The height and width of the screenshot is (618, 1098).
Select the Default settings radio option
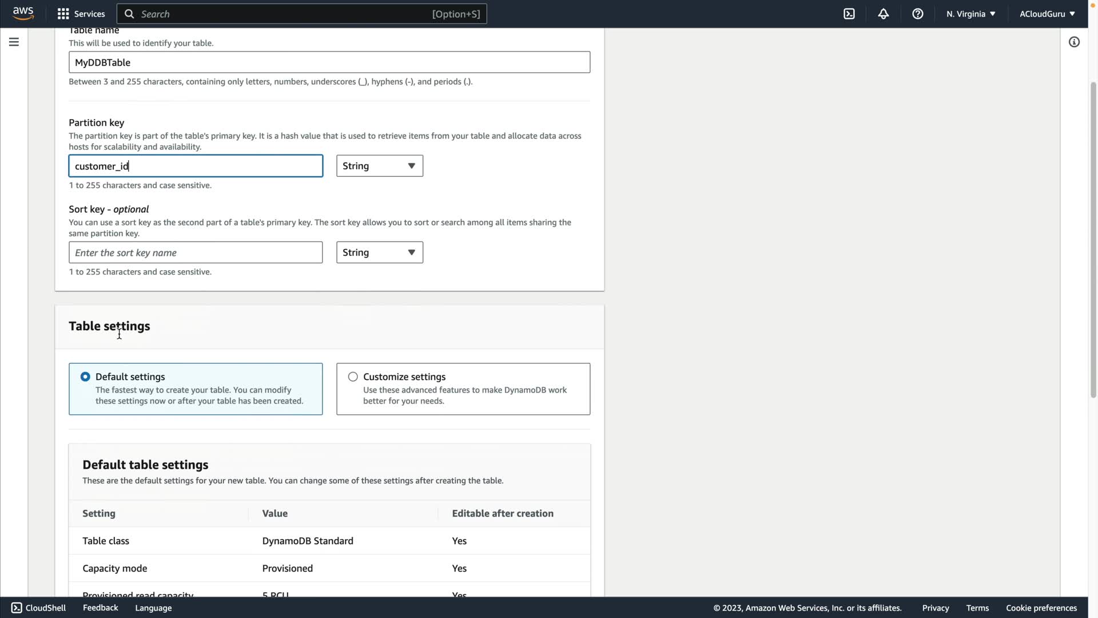click(x=85, y=377)
